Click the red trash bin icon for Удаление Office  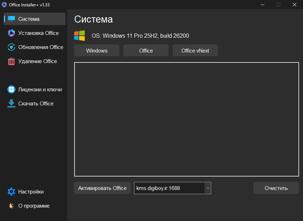pos(11,61)
